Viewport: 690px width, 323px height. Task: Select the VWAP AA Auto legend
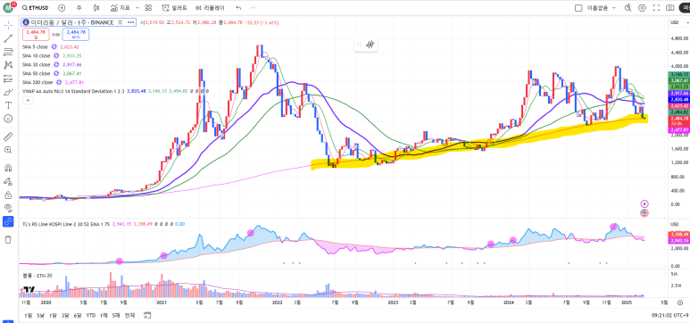(73, 91)
